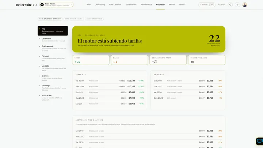Click the green up-arrow in Suben card
The height and width of the screenshot is (148, 263).
[x=75, y=62]
